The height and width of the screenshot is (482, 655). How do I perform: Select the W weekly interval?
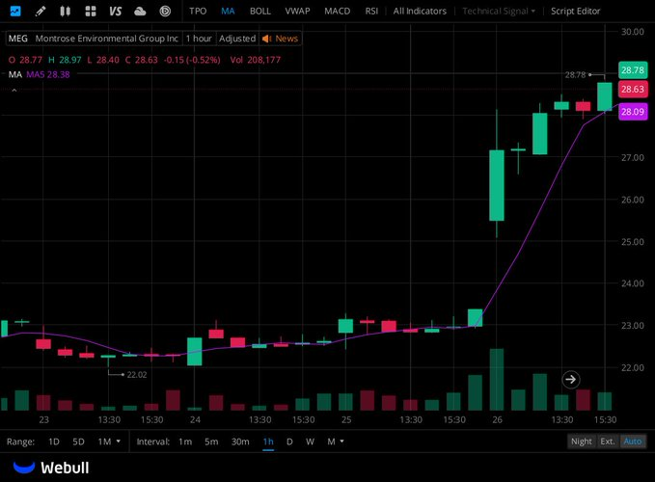pos(310,442)
